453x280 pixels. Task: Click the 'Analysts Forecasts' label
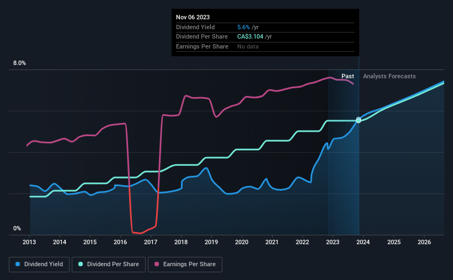(389, 76)
